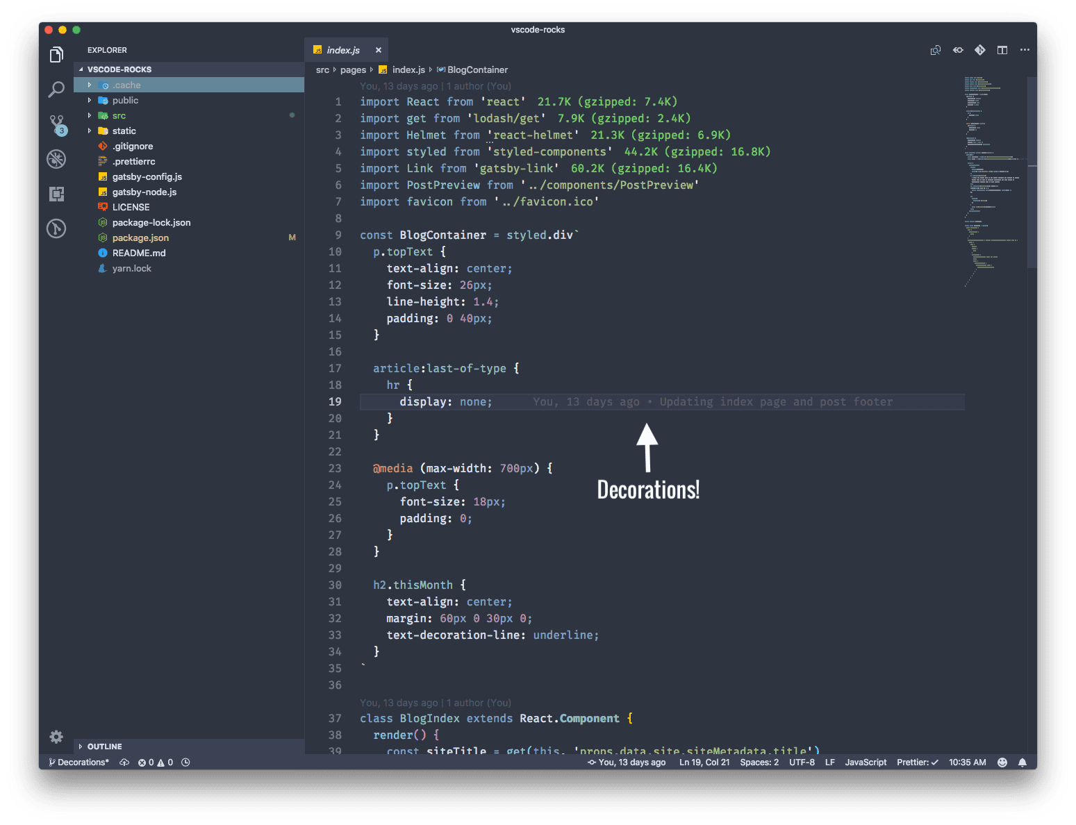This screenshot has height=825, width=1076.
Task: Open the Search view in activity bar
Action: click(x=56, y=90)
